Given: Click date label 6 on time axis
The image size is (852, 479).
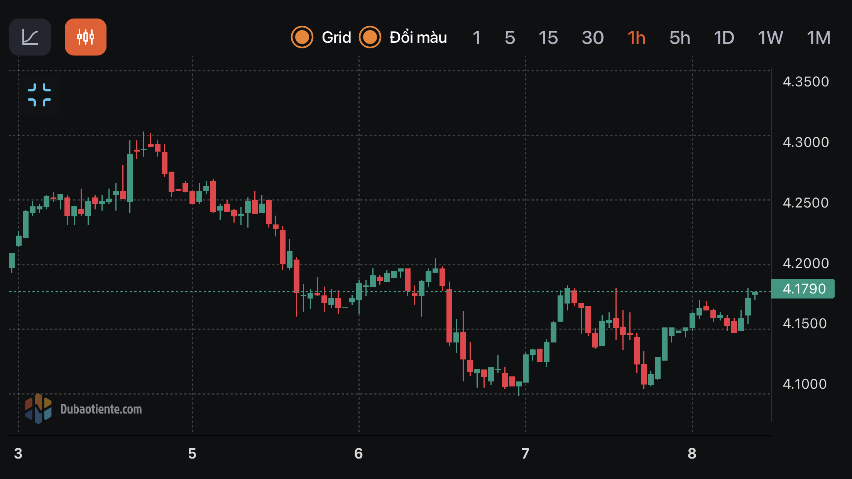Looking at the screenshot, I should (358, 454).
